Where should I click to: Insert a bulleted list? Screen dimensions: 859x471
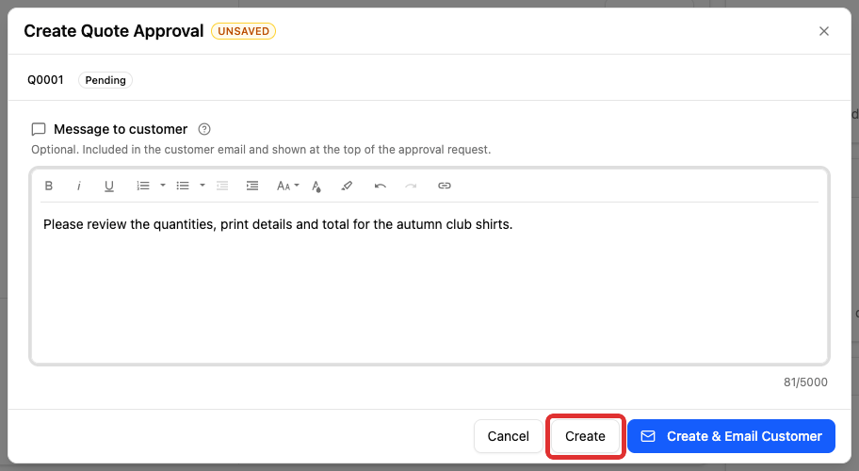click(x=183, y=186)
